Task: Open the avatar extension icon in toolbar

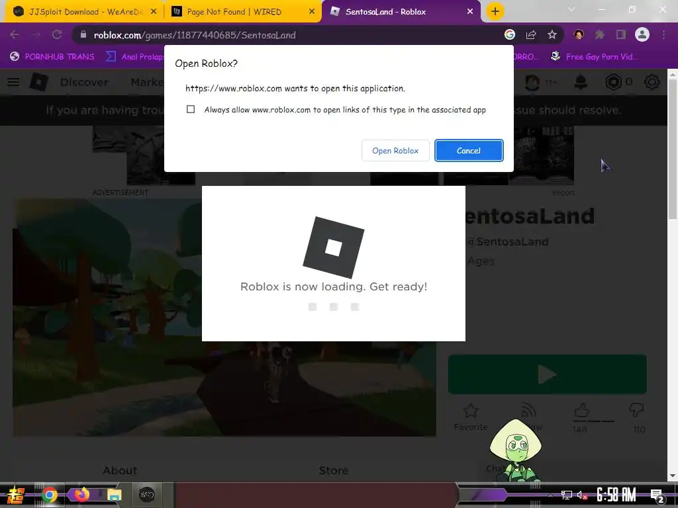Action: (579, 34)
